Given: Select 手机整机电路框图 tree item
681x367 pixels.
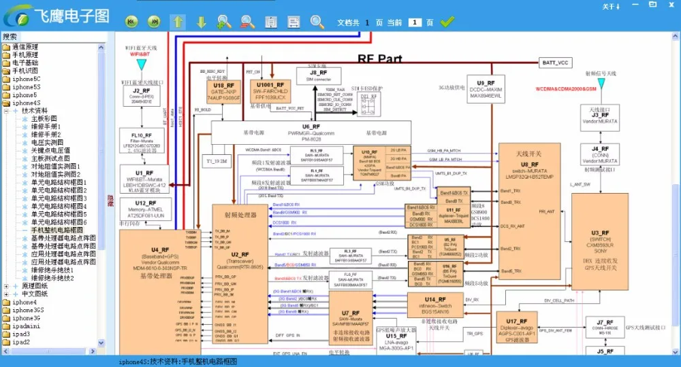Looking at the screenshot, I should [x=57, y=230].
